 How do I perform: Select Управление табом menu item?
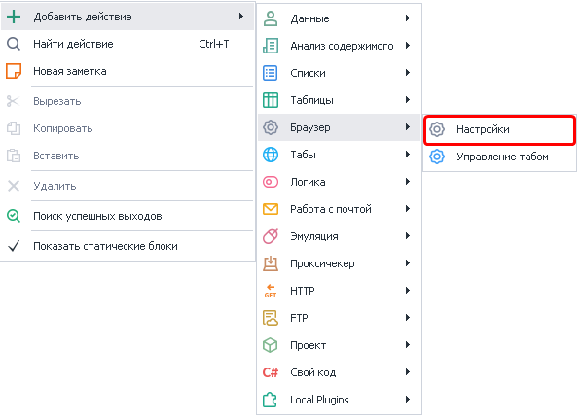[x=500, y=157]
